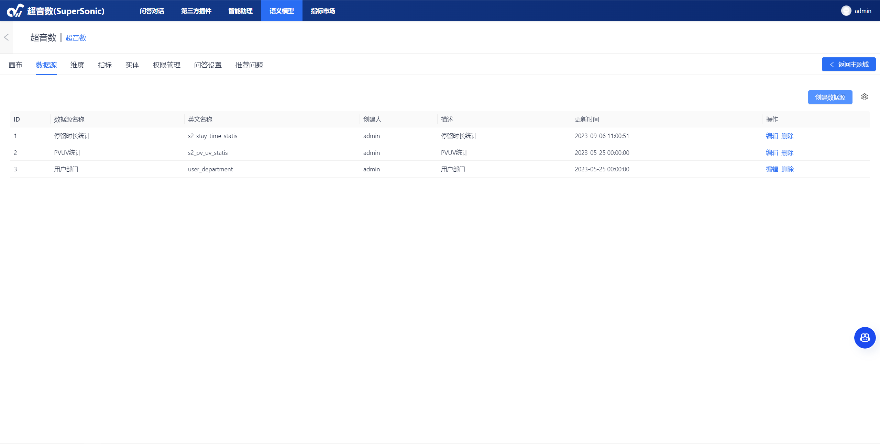
Task: Open the floating chat robot assistant
Action: pyautogui.click(x=865, y=338)
